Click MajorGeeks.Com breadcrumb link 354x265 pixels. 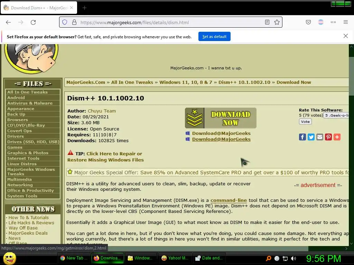pyautogui.click(x=86, y=82)
